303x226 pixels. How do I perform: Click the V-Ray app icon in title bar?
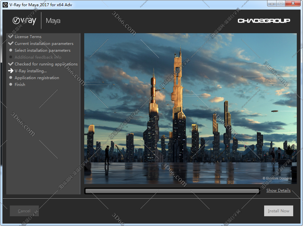[x=5, y=5]
